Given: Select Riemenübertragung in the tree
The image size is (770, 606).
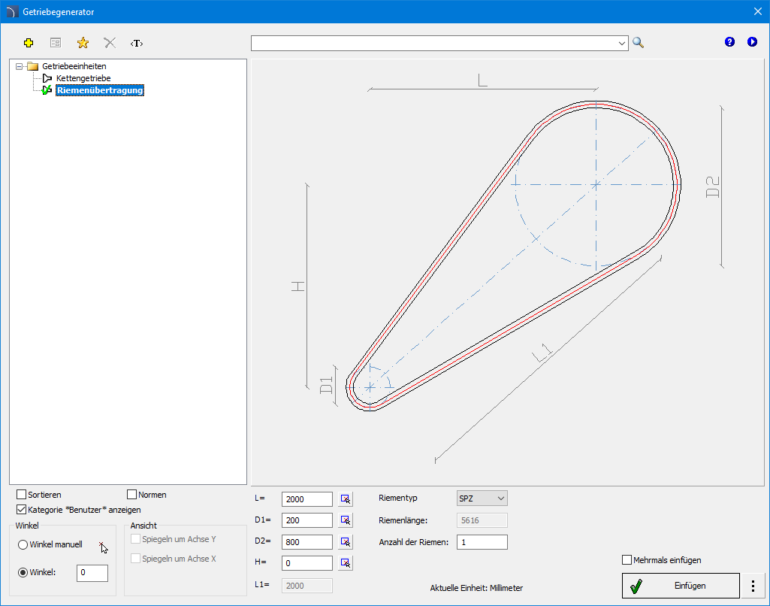Looking at the screenshot, I should tap(100, 91).
